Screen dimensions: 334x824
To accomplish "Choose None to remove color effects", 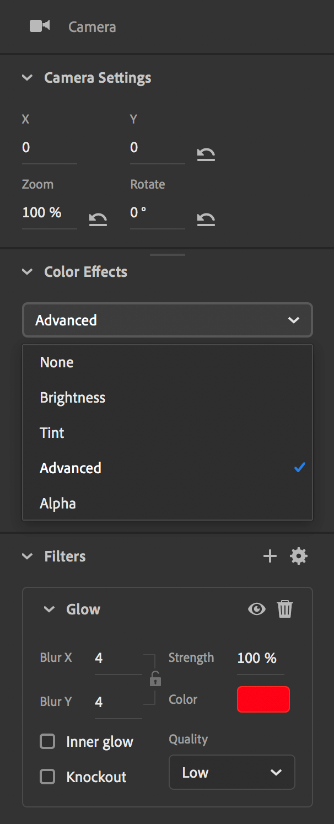I will (x=57, y=362).
